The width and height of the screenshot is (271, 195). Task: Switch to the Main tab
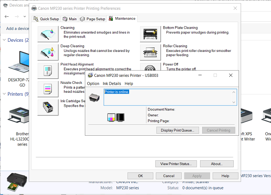pyautogui.click(x=70, y=19)
